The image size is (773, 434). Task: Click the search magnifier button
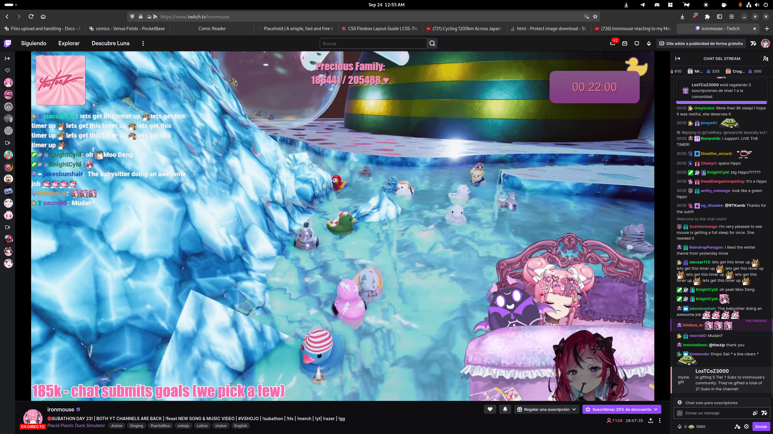tap(432, 43)
